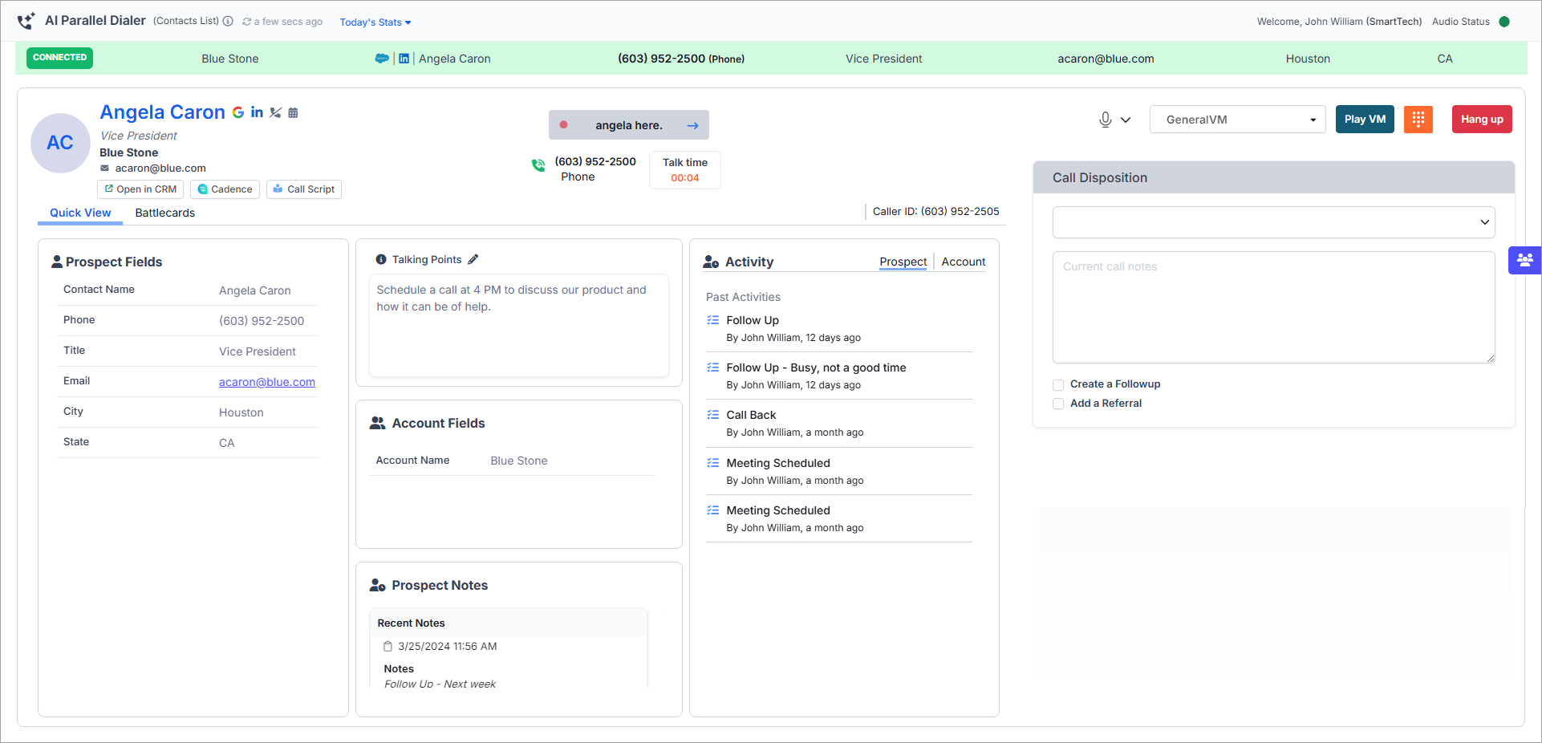This screenshot has height=743, width=1542.
Task: Edit Talking Points with pencil icon
Action: [x=473, y=259]
